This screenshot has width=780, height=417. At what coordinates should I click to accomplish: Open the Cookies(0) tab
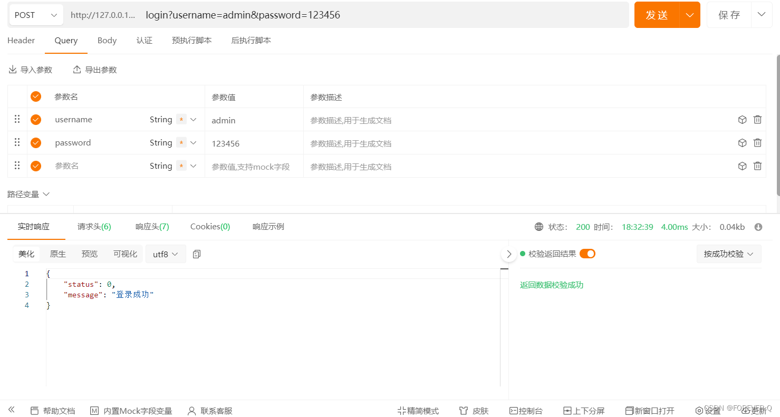pos(210,227)
